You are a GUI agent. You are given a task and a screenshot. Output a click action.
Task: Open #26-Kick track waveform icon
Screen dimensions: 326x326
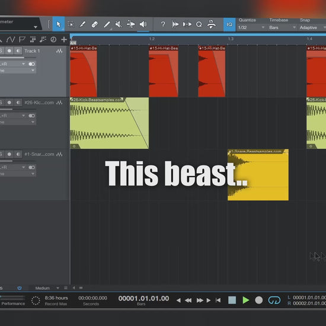(59, 103)
